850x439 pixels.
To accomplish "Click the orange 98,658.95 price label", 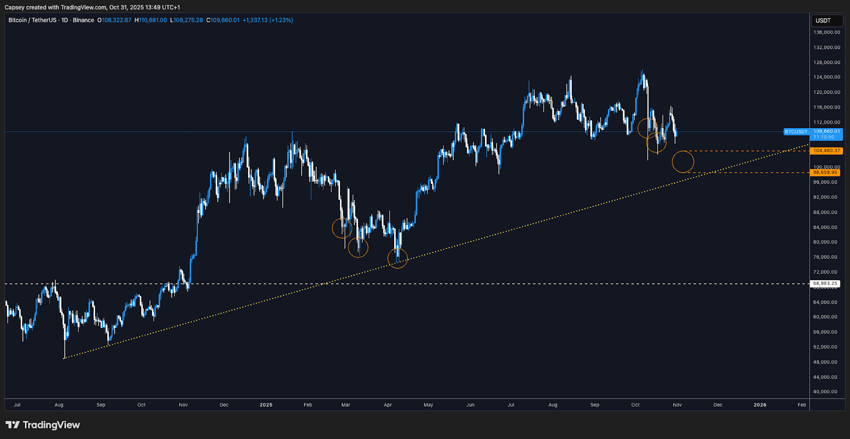I will point(825,172).
